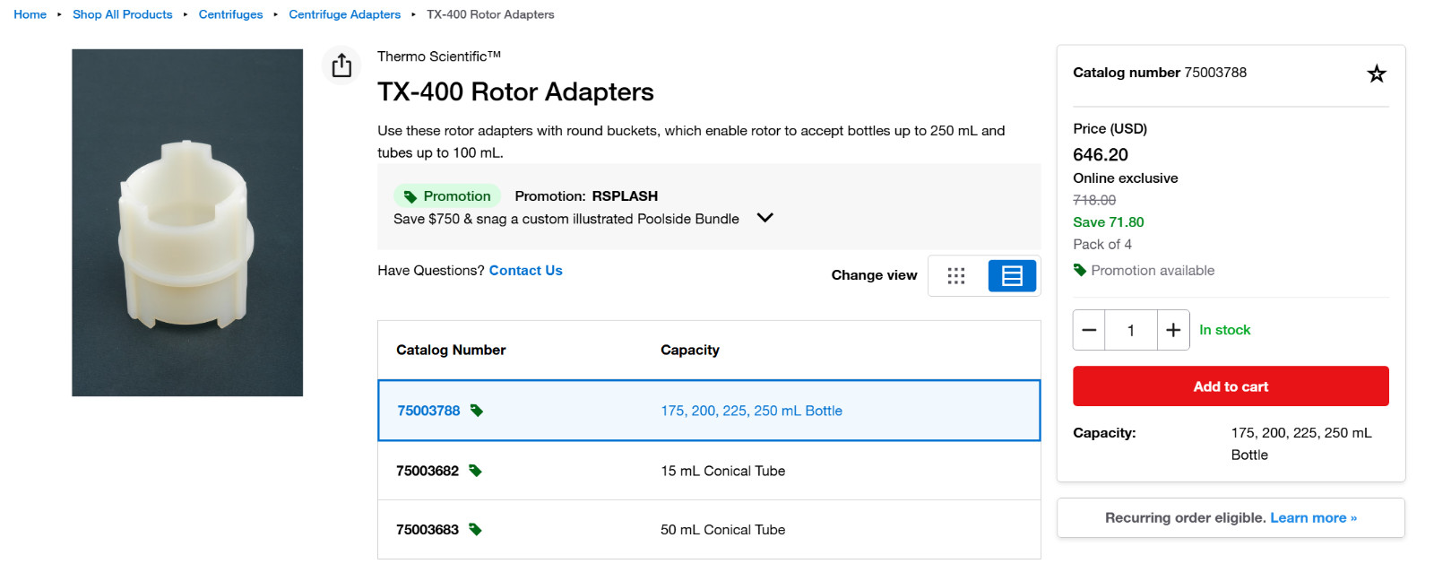Click the 50 mL Conical Tube capacity
1434x581 pixels.
(722, 530)
